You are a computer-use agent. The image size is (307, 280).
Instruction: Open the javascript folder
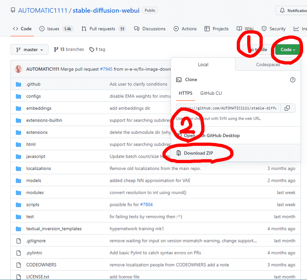pos(36,156)
